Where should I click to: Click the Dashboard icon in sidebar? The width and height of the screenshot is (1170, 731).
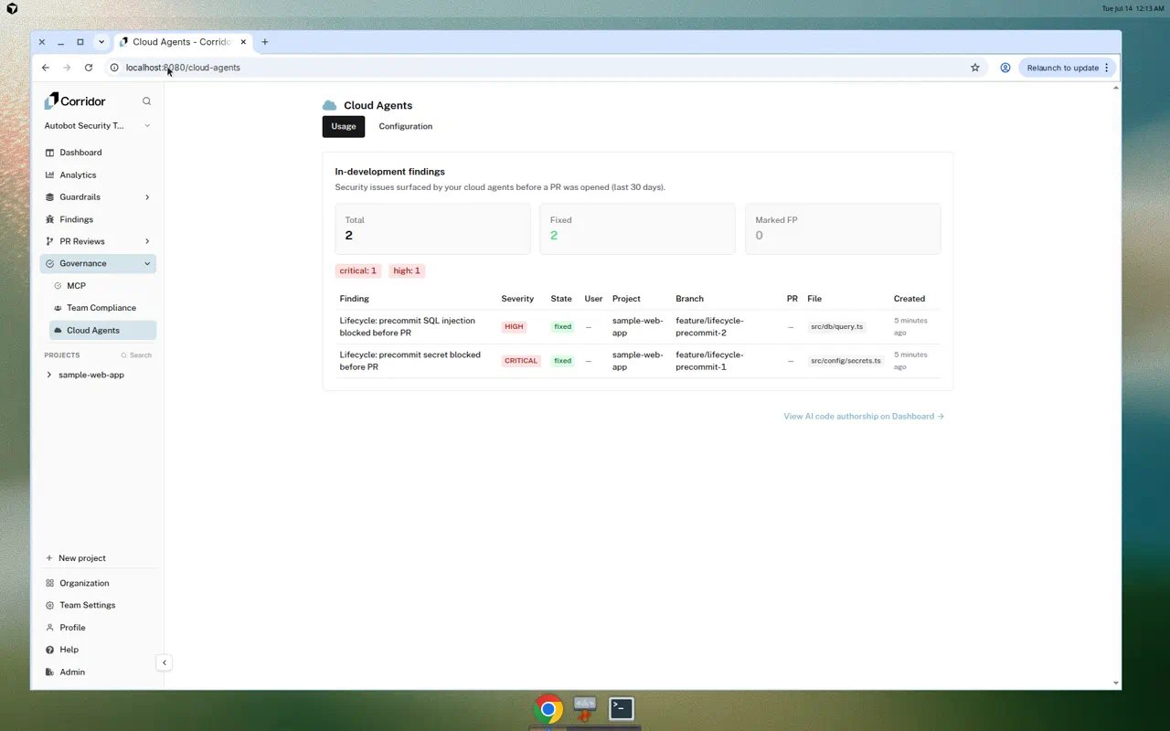pos(49,153)
